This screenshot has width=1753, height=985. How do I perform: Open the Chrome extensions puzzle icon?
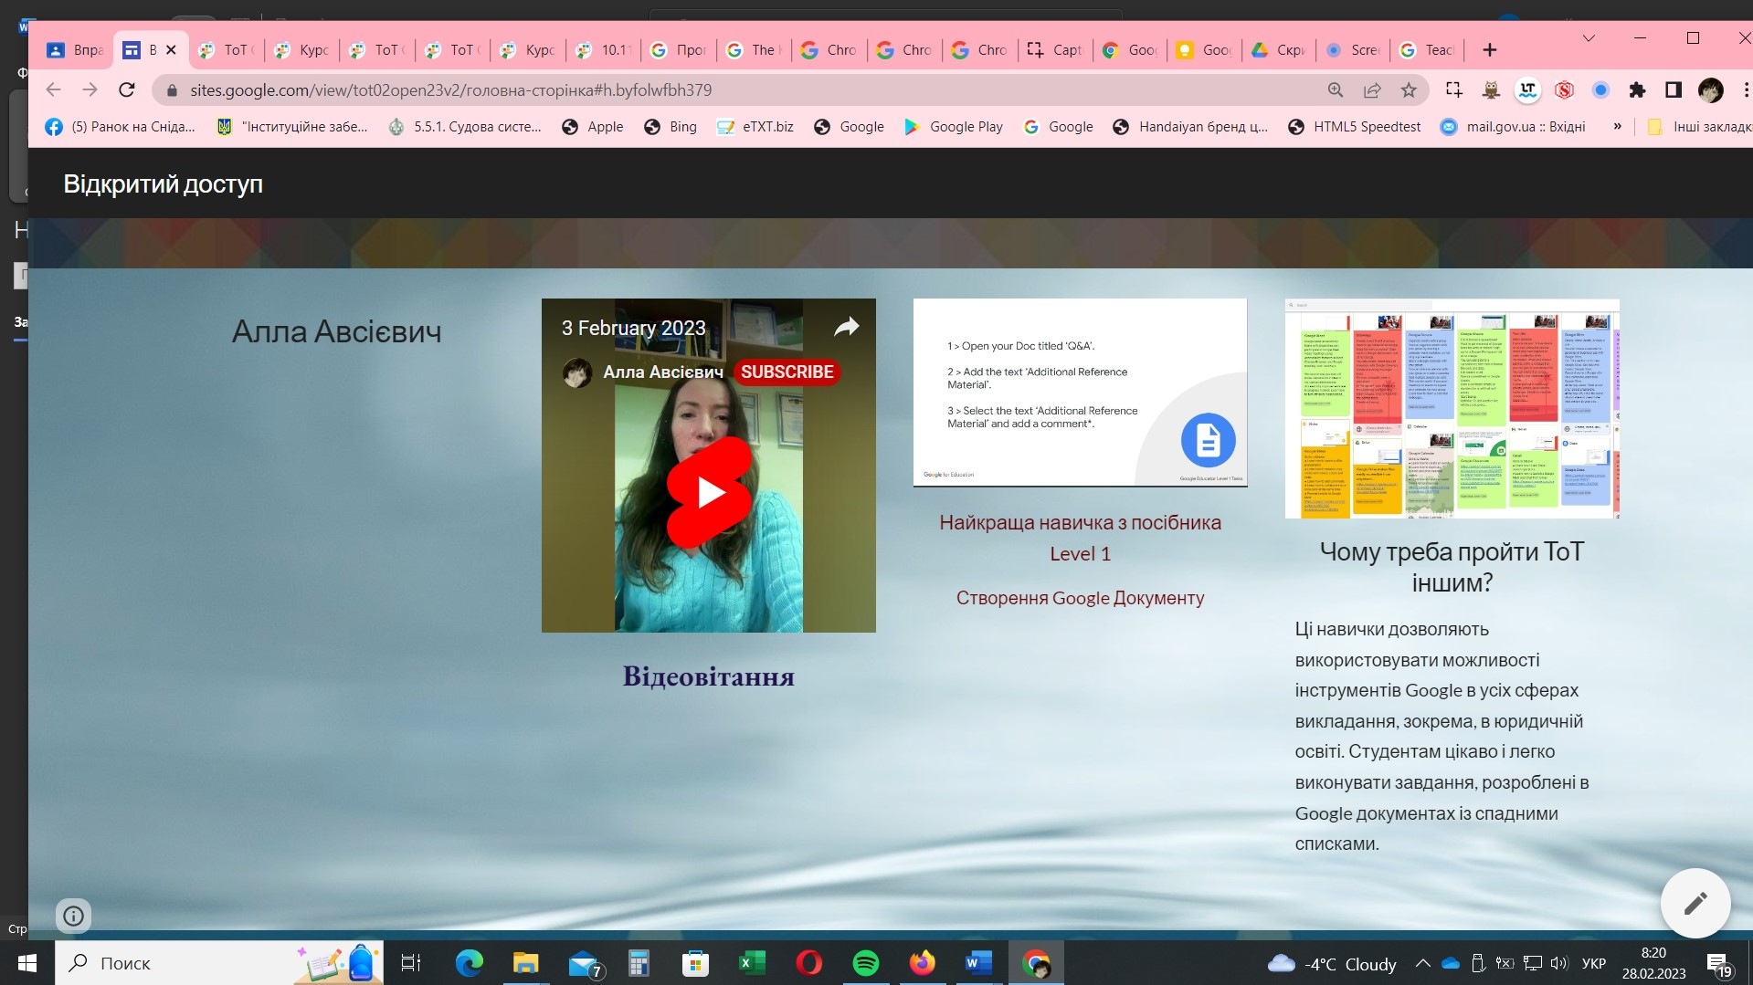point(1637,89)
